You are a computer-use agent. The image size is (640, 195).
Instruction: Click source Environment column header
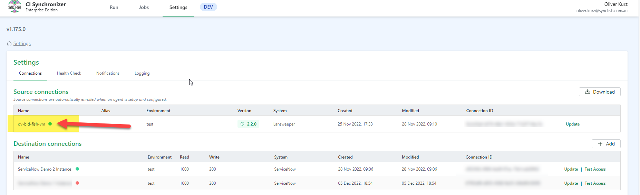point(158,111)
